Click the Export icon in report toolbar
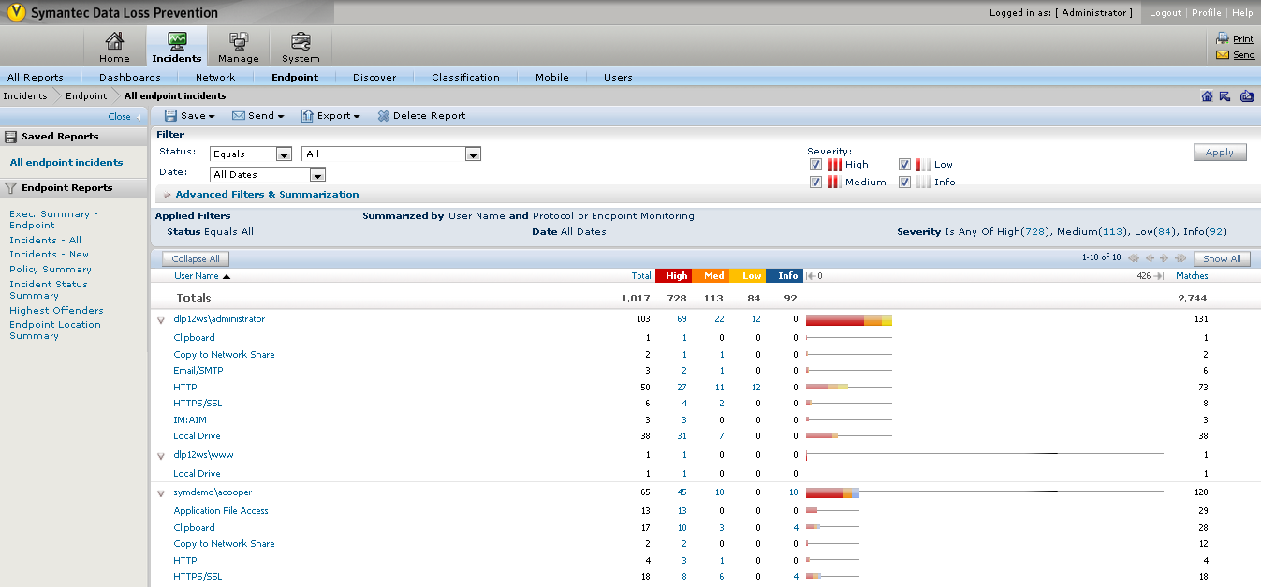 point(307,116)
